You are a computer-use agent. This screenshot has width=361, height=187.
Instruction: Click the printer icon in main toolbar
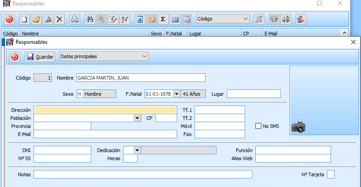(75, 19)
